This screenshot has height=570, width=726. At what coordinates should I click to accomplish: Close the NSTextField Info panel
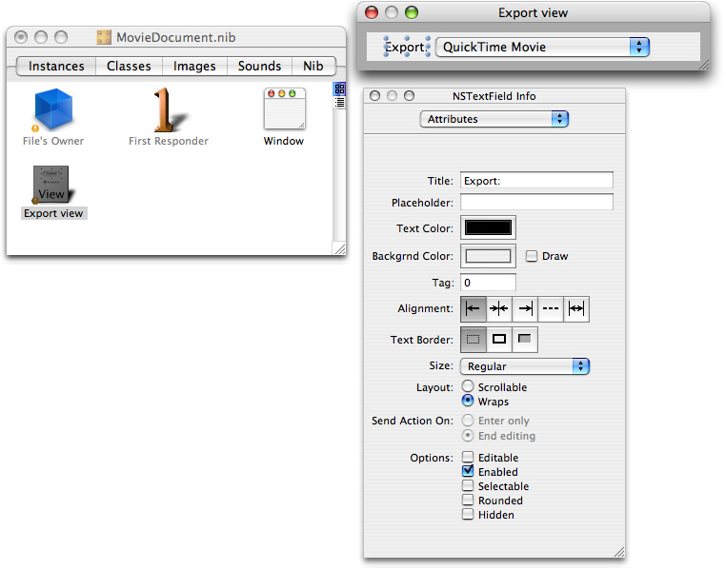[x=375, y=96]
